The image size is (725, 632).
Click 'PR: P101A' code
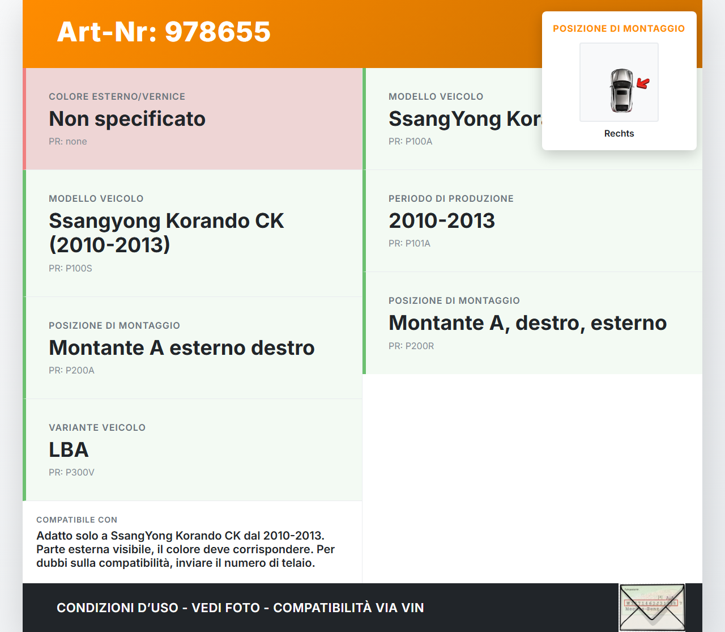tap(410, 244)
